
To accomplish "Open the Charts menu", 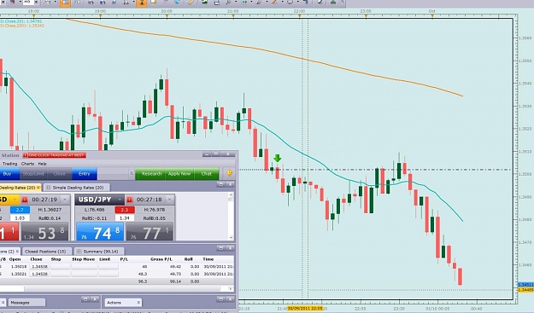I will click(27, 164).
